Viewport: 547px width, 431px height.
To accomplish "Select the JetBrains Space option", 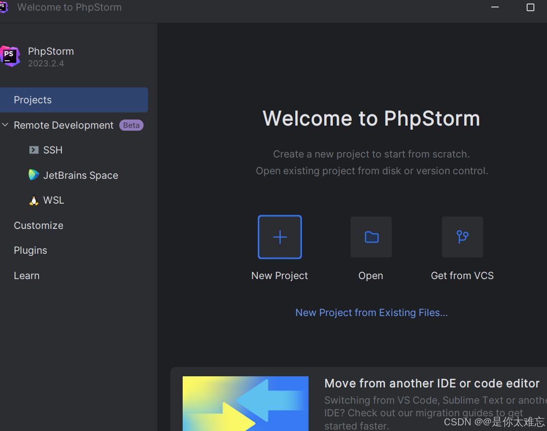I will [81, 175].
